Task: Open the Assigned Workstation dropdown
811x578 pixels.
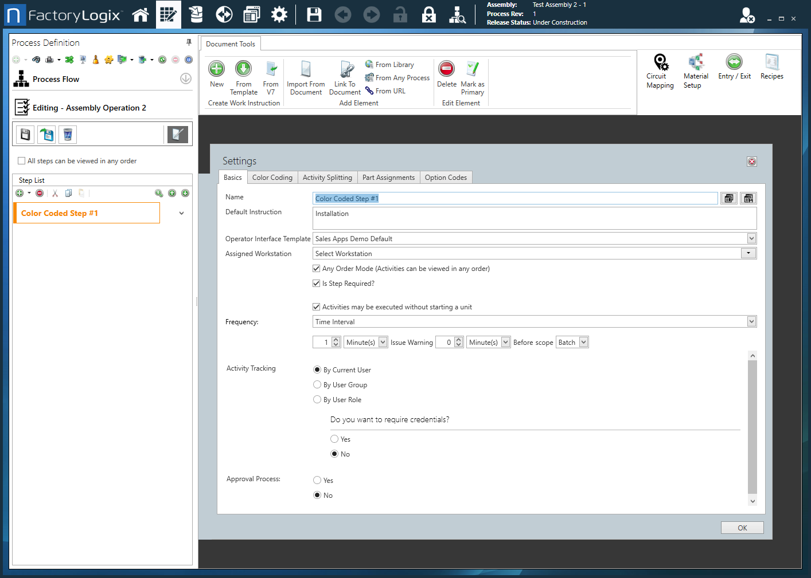Action: coord(748,253)
